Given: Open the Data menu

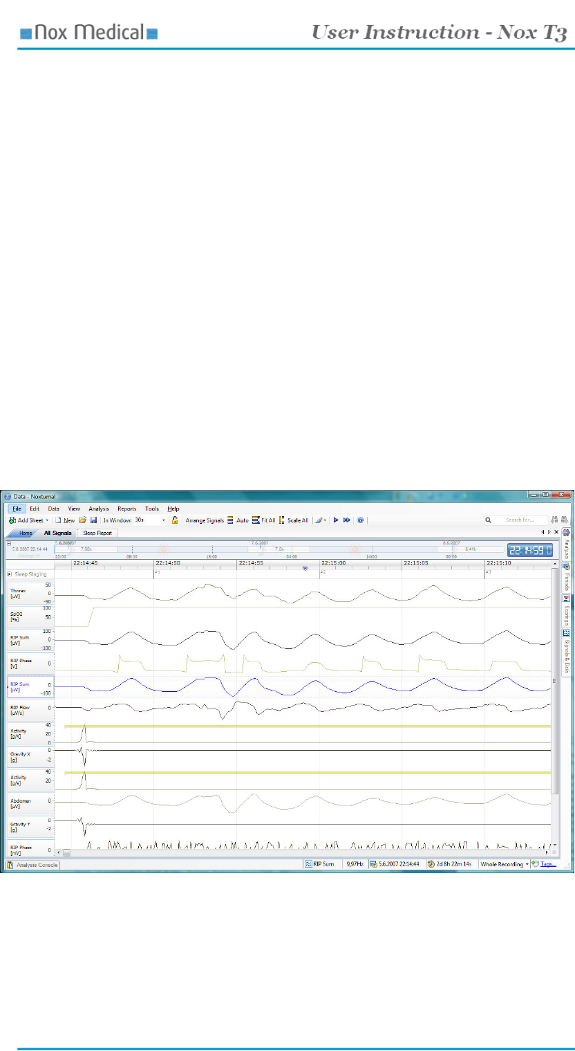Looking at the screenshot, I should click(x=53, y=509).
